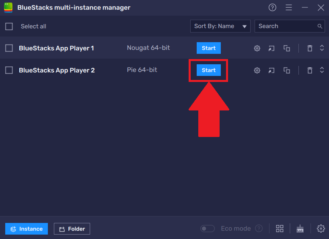This screenshot has height=239, width=329.
Task: Create a new Instance
Action: pyautogui.click(x=27, y=229)
